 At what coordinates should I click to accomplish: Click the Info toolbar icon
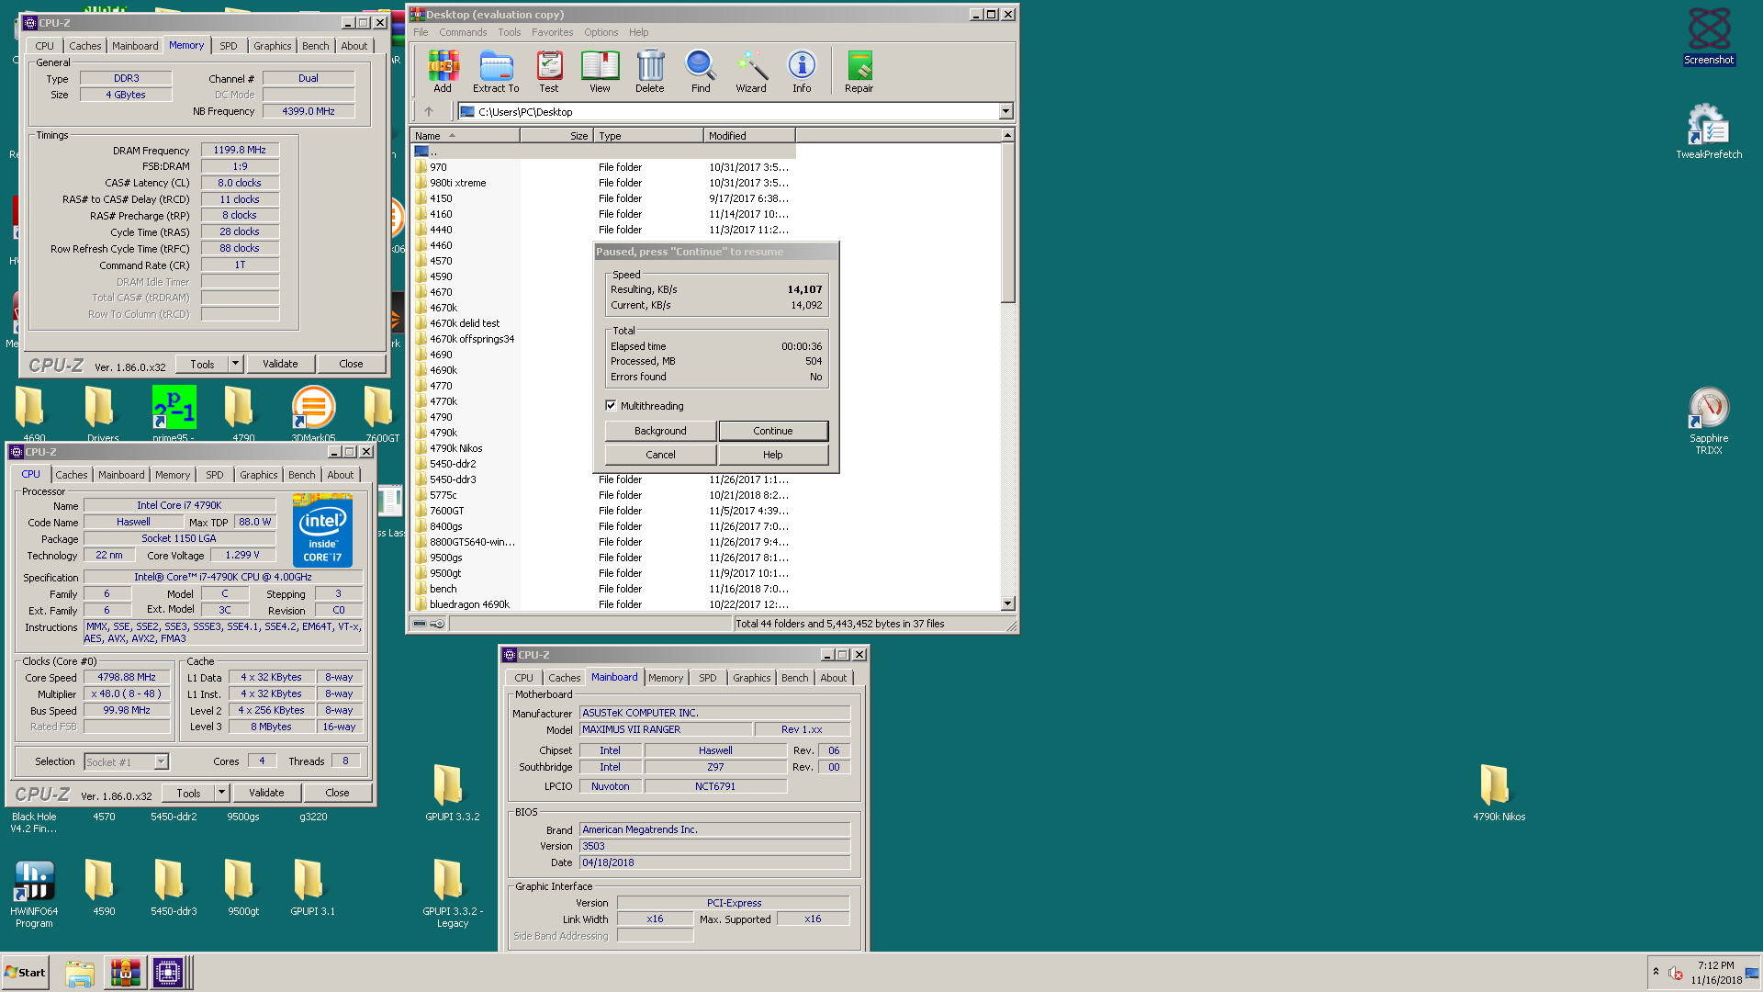(x=802, y=72)
